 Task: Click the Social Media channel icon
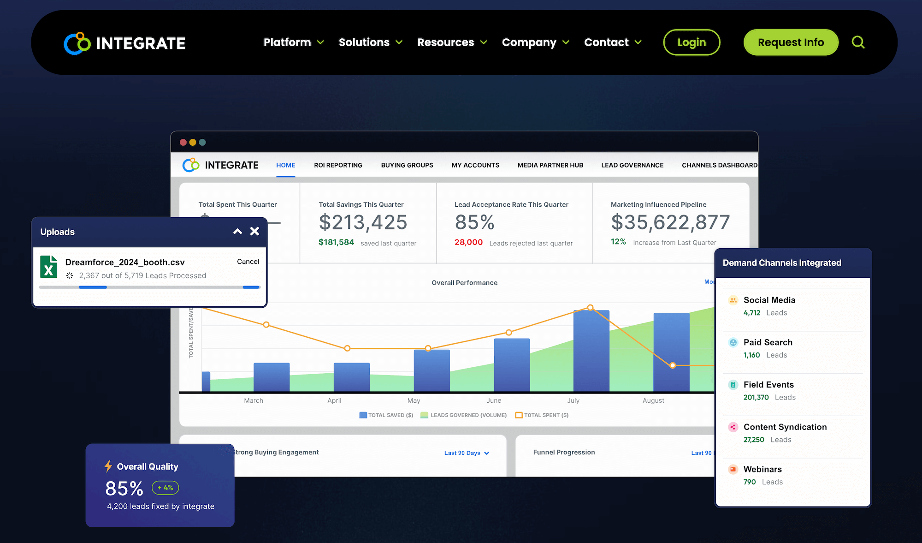click(x=733, y=300)
